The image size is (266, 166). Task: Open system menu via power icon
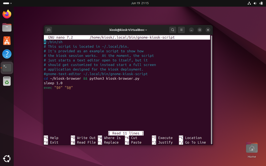[x=261, y=3]
